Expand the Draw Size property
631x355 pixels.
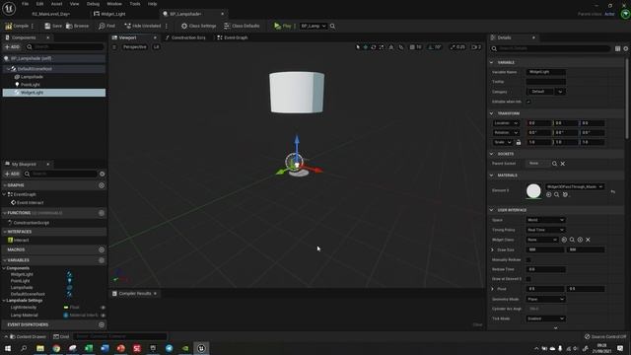[x=492, y=249]
